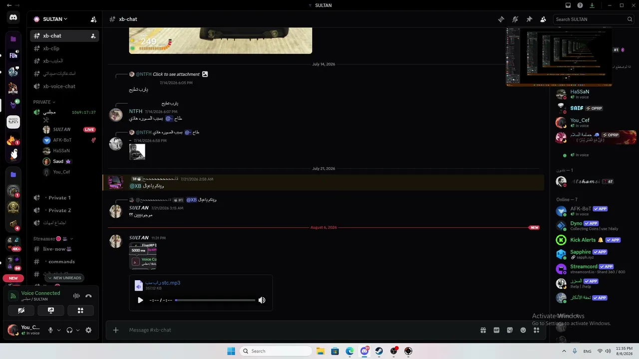Open Steam from the taskbar

point(379,351)
